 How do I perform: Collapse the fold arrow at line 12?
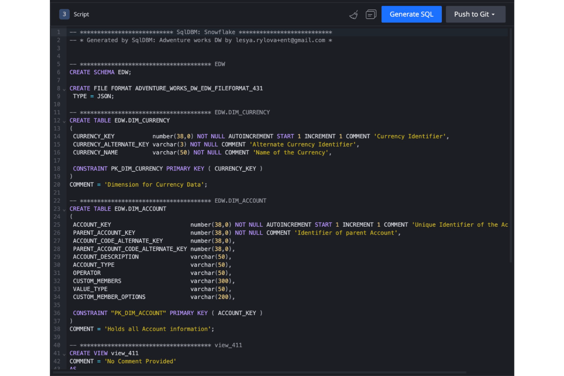click(x=64, y=122)
